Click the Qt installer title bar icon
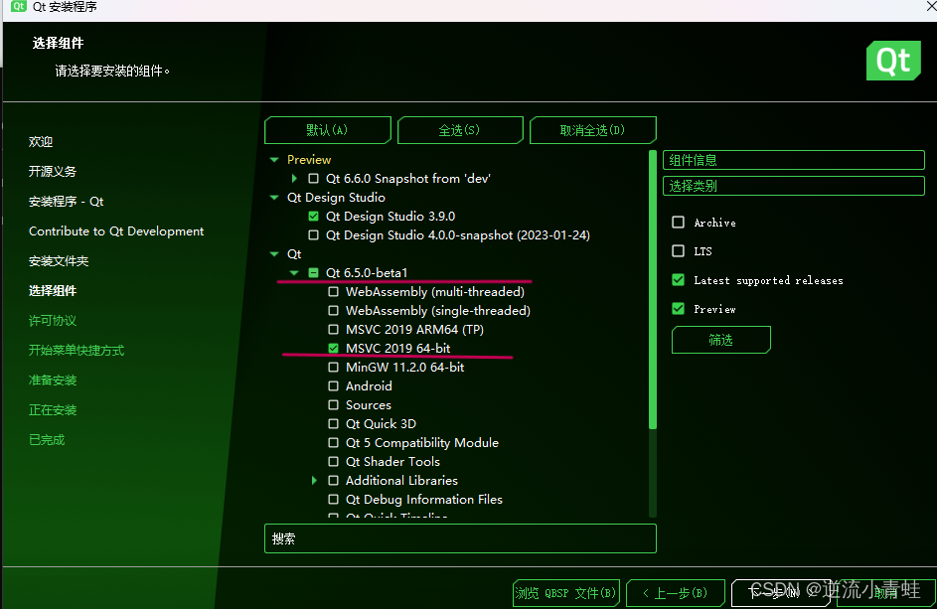 tap(19, 6)
